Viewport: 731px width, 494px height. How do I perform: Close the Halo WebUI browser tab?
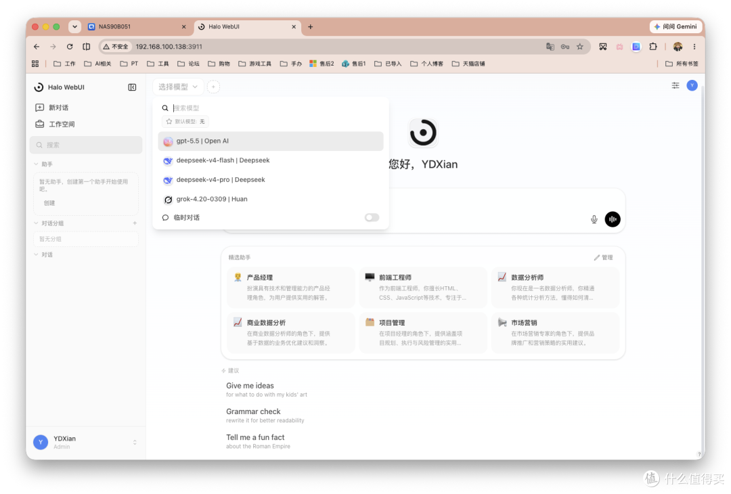coord(294,26)
